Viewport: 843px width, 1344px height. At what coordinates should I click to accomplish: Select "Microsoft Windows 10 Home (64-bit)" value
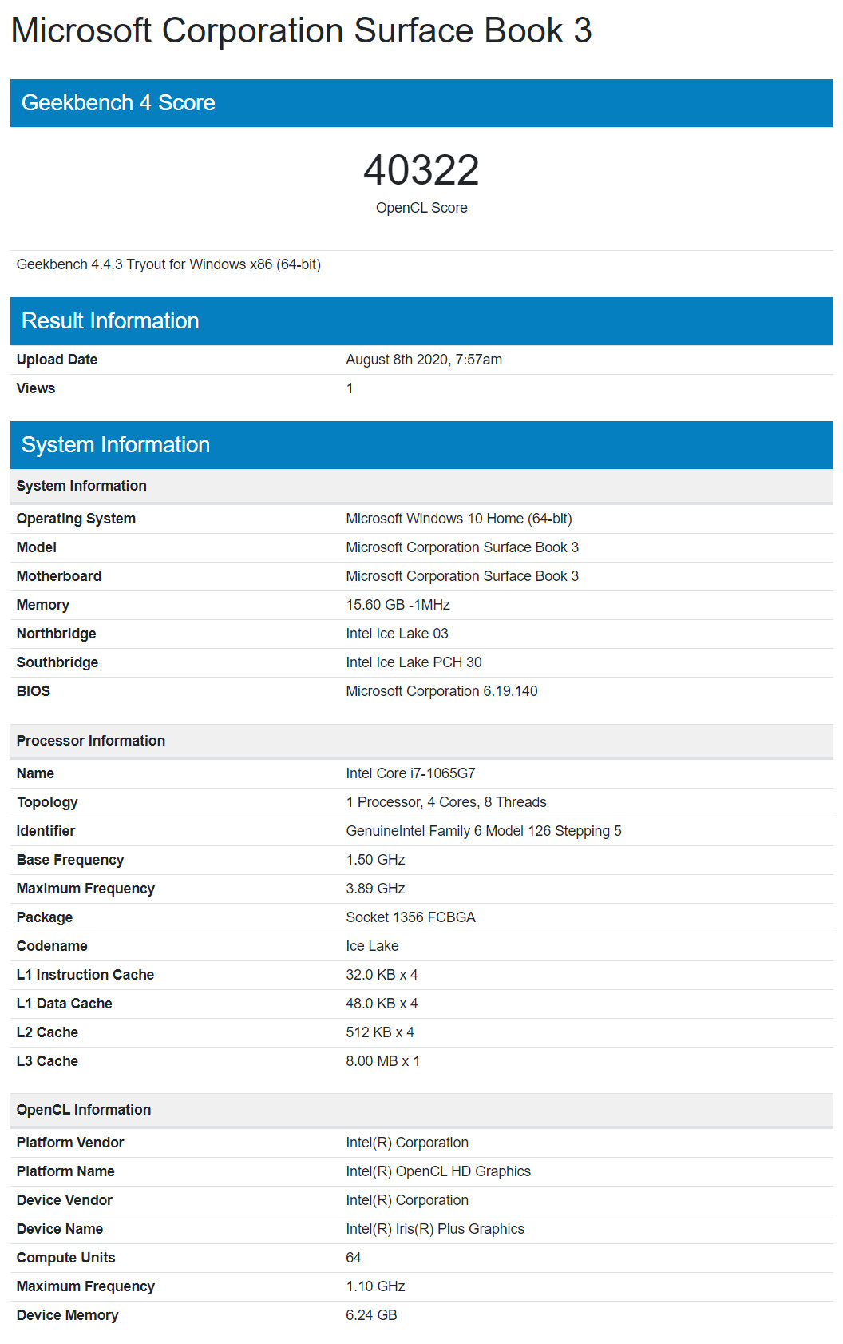[459, 519]
